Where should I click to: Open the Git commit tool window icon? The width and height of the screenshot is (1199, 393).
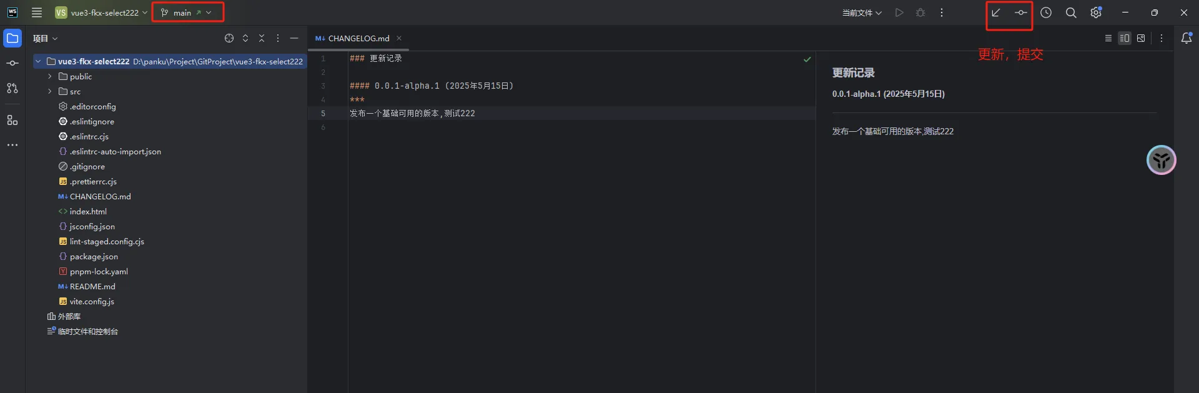[x=12, y=62]
